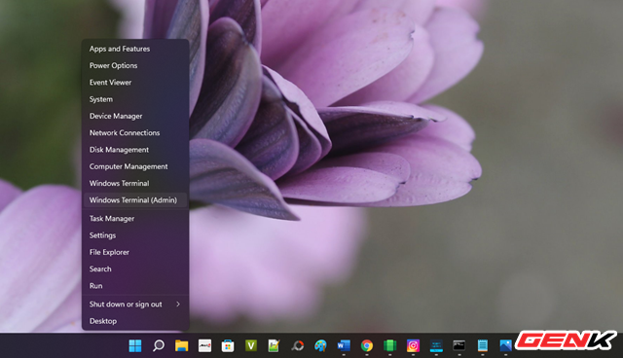Click the taskbar Search magnifier icon
The image size is (623, 358).
158,345
